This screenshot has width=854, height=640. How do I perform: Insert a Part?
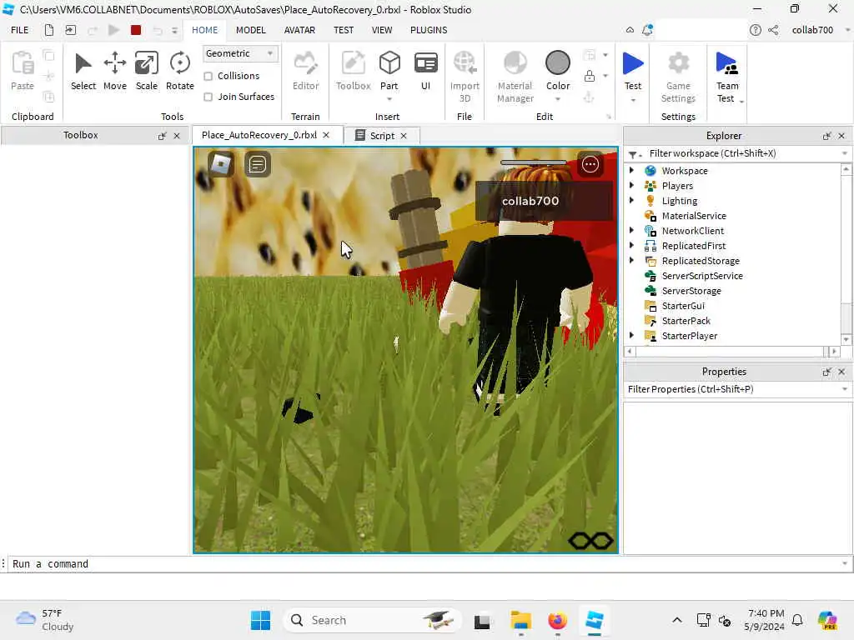[x=389, y=70]
